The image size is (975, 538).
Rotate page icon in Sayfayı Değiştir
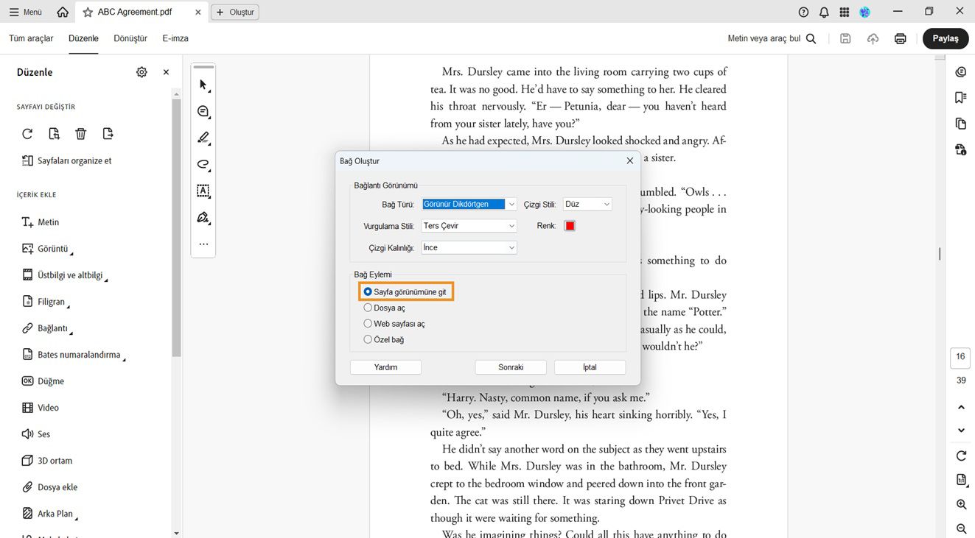tap(27, 134)
